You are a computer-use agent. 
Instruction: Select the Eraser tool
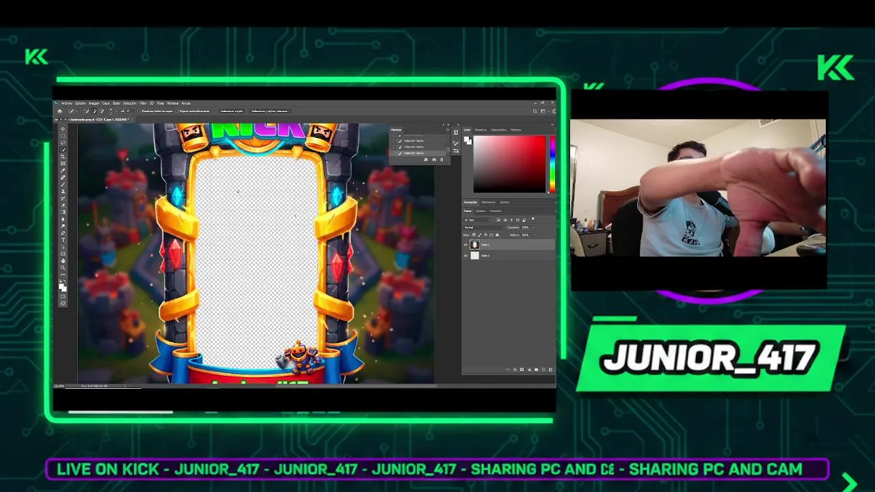(x=64, y=205)
